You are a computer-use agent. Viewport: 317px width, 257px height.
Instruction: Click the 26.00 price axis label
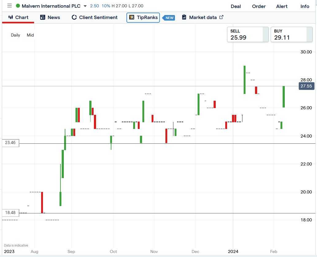[x=306, y=108]
